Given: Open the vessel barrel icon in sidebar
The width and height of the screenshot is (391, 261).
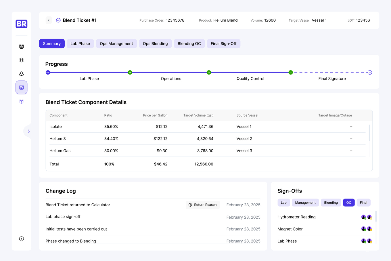Looking at the screenshot, I should pyautogui.click(x=21, y=101).
